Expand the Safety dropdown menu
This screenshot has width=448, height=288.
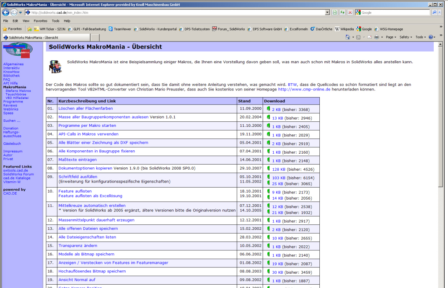click(405, 37)
